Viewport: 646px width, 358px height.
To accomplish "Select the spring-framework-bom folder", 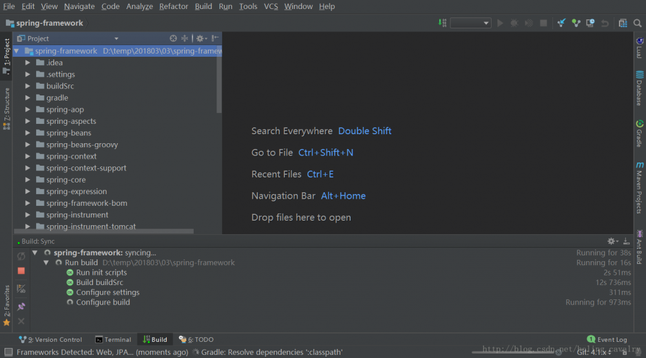I will click(87, 203).
